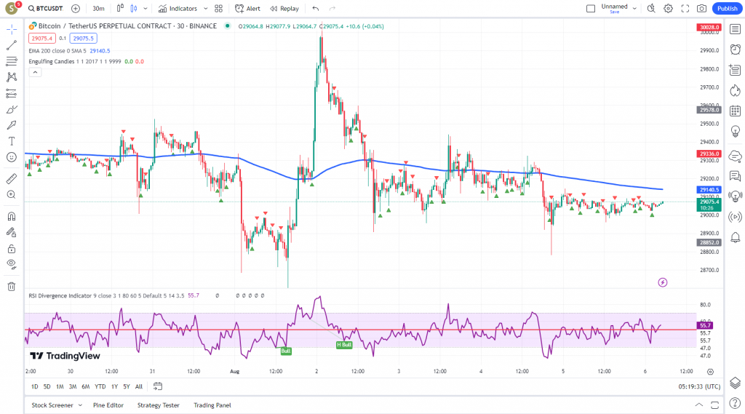Open the chart patterns tool group
Viewport: 745px width, 414px height.
point(12,77)
